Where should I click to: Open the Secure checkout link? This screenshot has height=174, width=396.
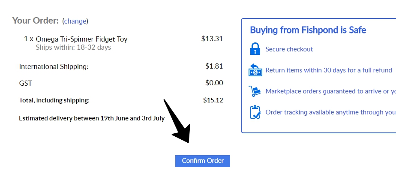pos(289,49)
